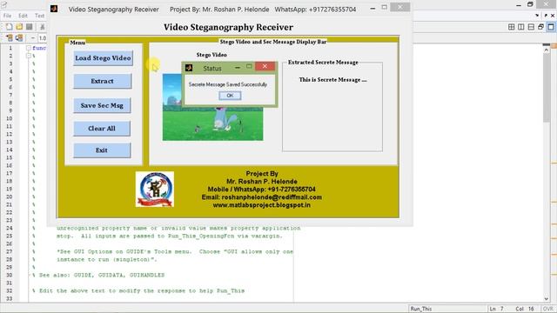Close editor panel small X

[553, 16]
